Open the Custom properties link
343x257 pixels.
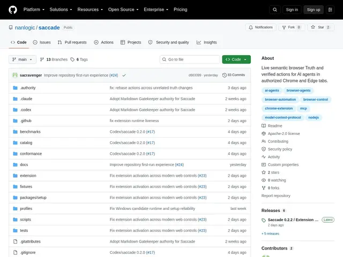point(280,165)
